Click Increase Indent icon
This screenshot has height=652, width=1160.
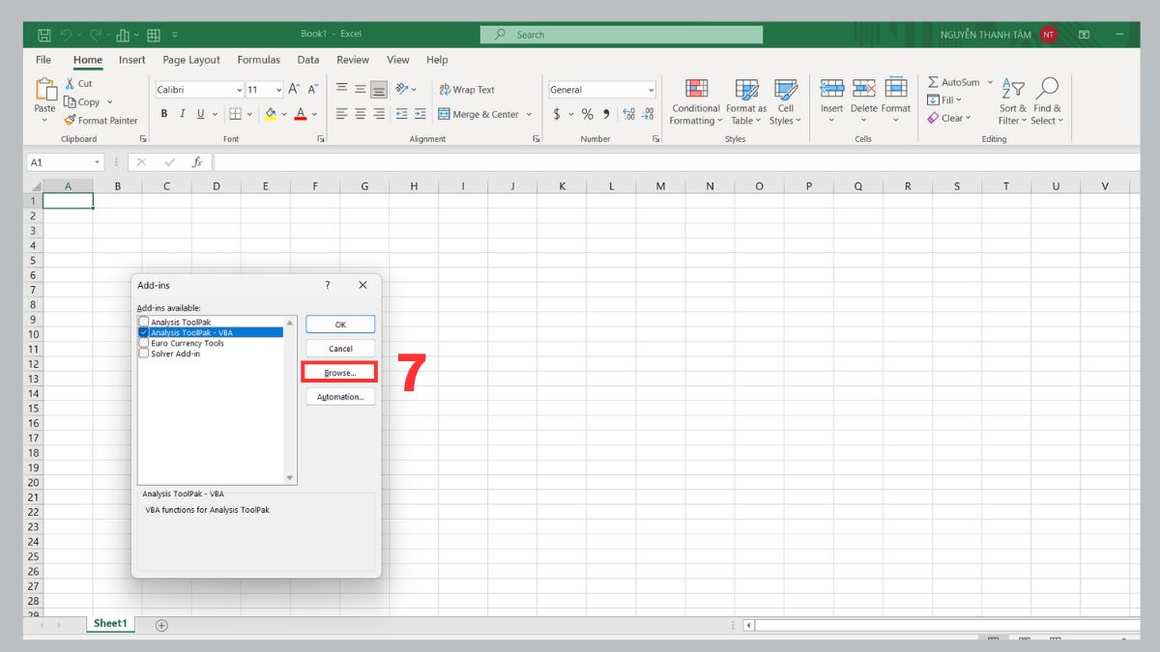point(420,114)
